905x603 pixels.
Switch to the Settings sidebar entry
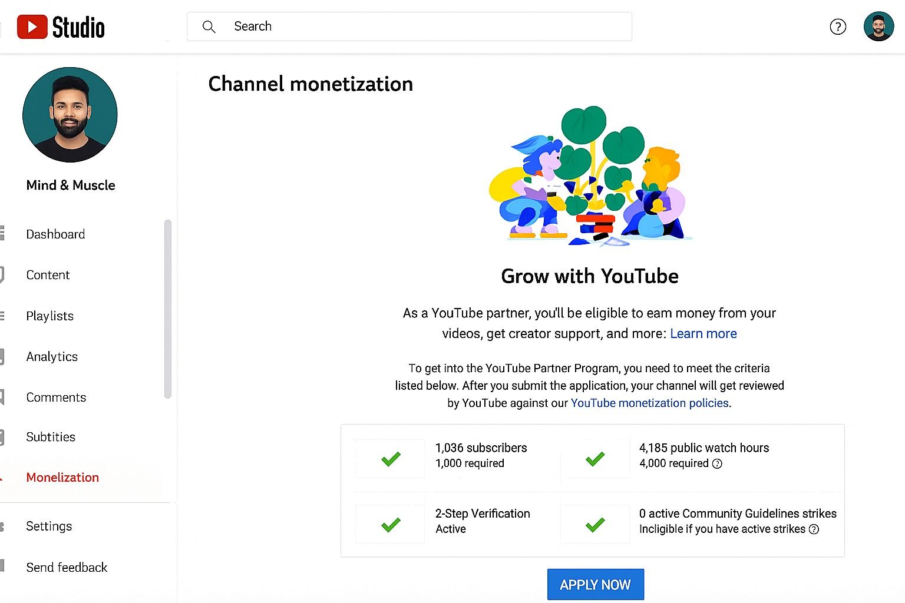click(x=49, y=526)
